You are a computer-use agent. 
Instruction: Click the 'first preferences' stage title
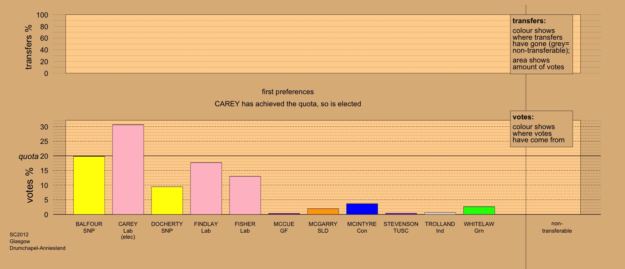288,92
